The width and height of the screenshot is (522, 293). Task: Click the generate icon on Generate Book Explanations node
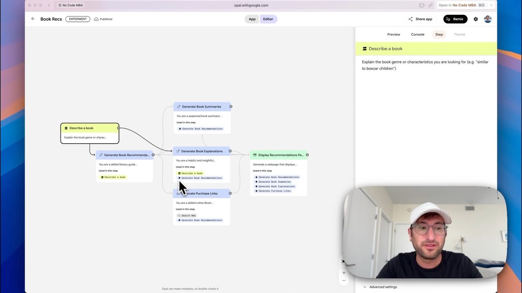tap(178, 151)
